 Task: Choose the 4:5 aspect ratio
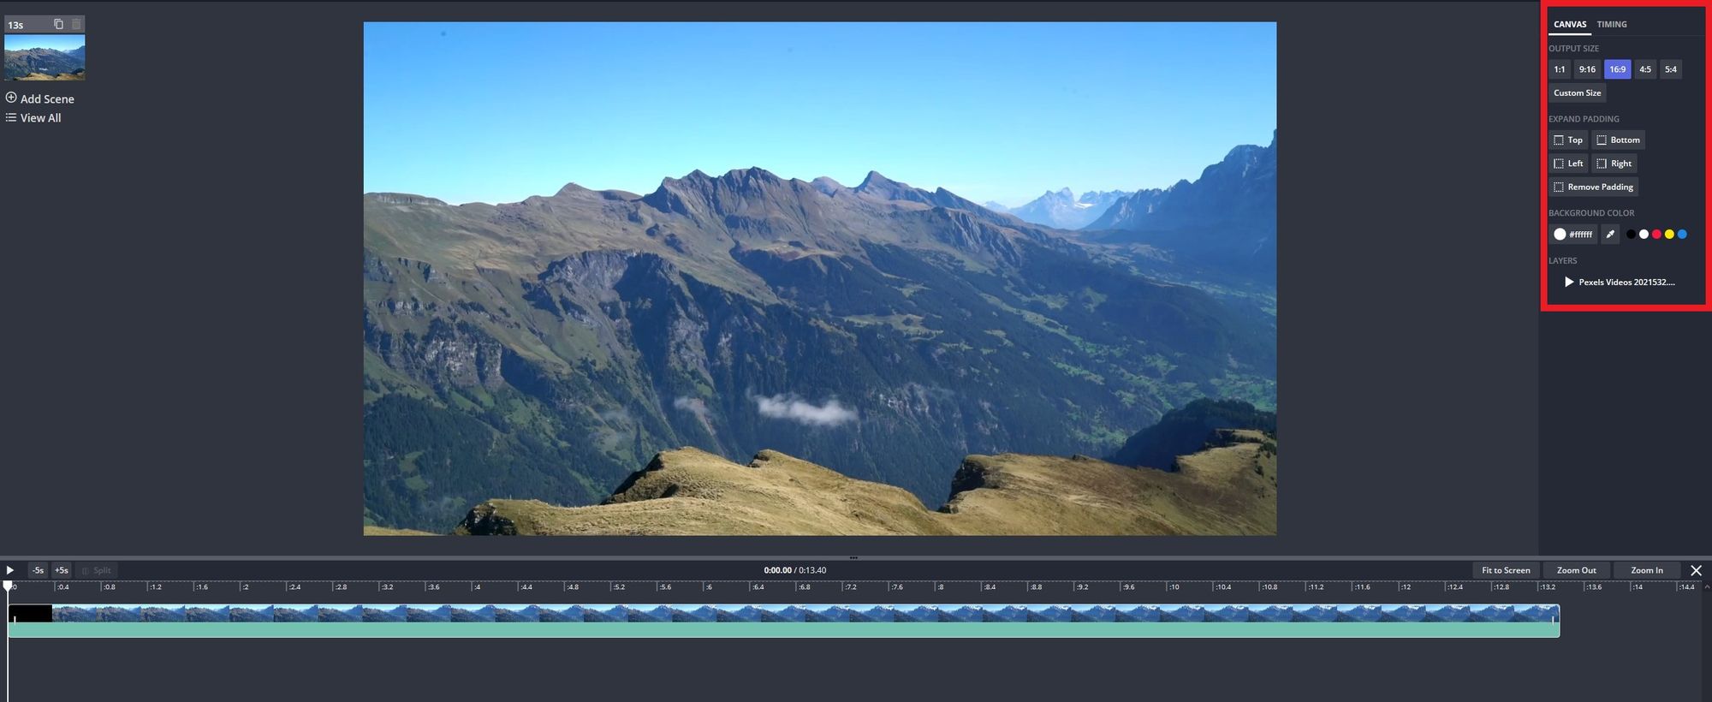(1644, 69)
